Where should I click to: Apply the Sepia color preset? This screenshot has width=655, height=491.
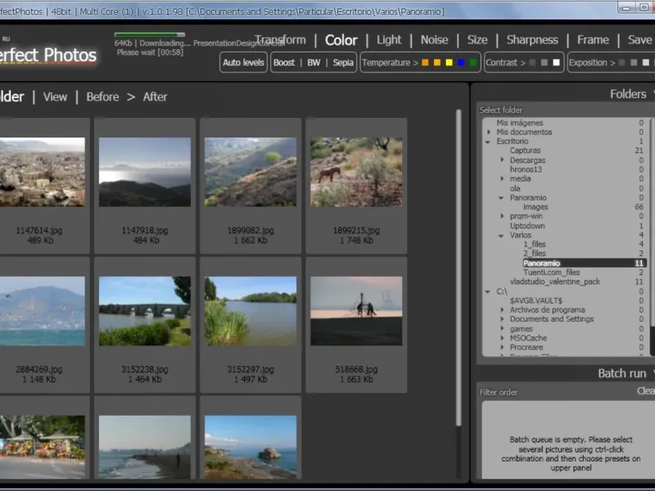pos(343,63)
